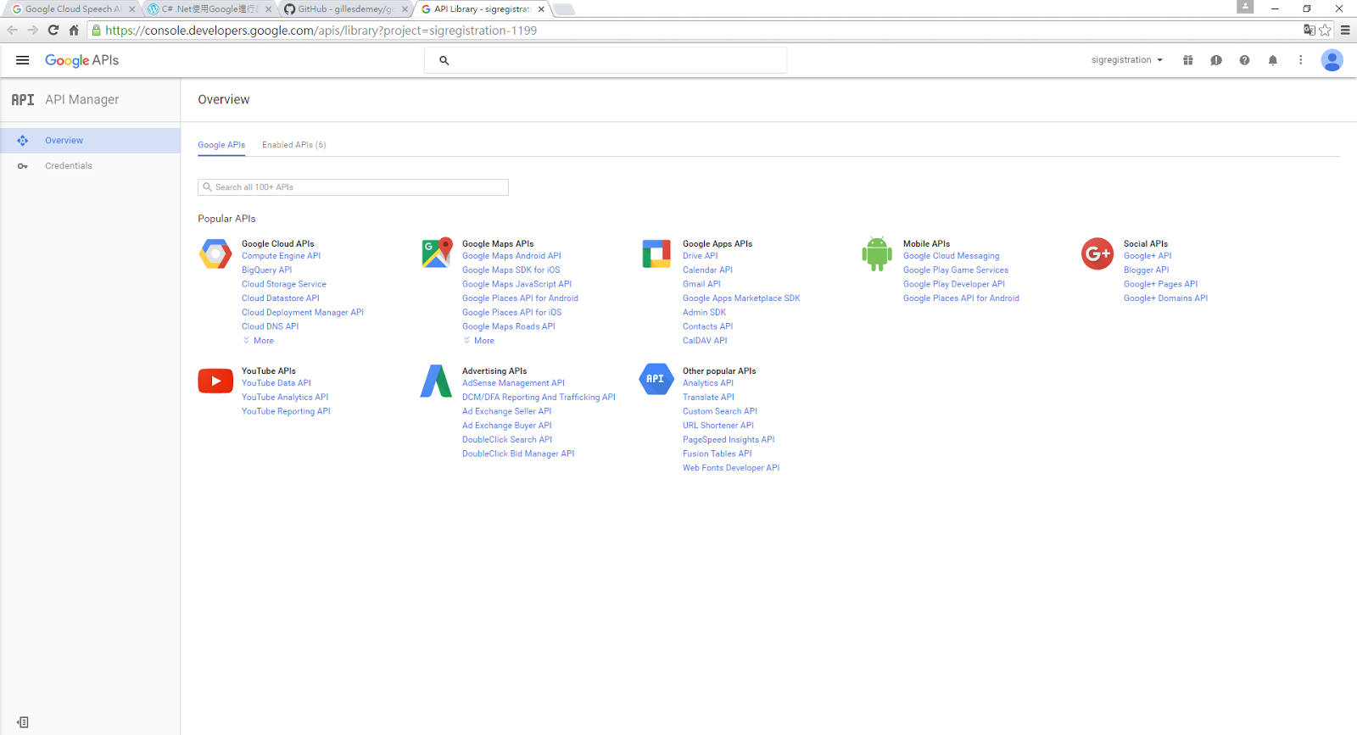Click the Google Cloud APIs hexagon icon
This screenshot has height=735, width=1357.
pos(215,253)
